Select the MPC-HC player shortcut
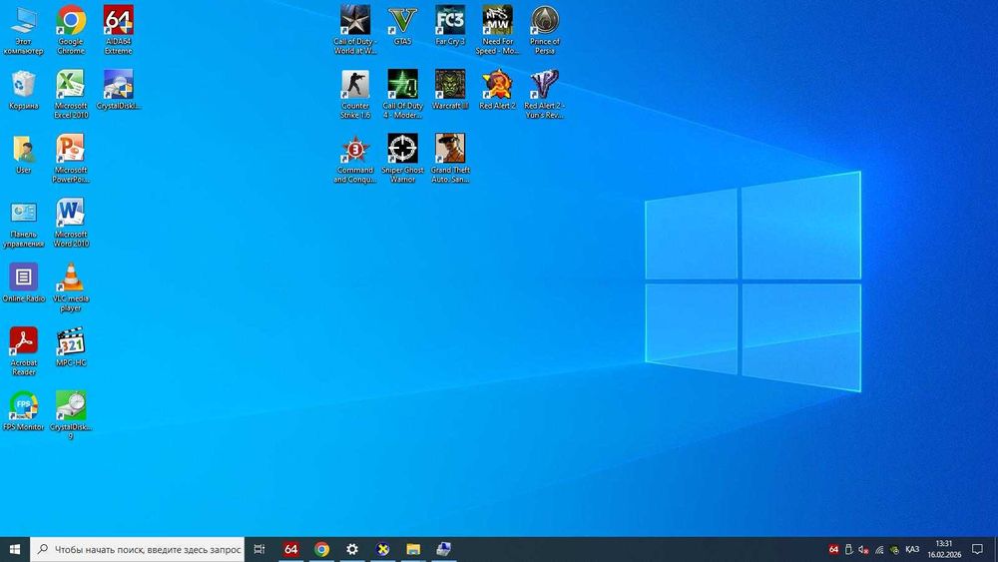This screenshot has height=562, width=998. tap(71, 347)
